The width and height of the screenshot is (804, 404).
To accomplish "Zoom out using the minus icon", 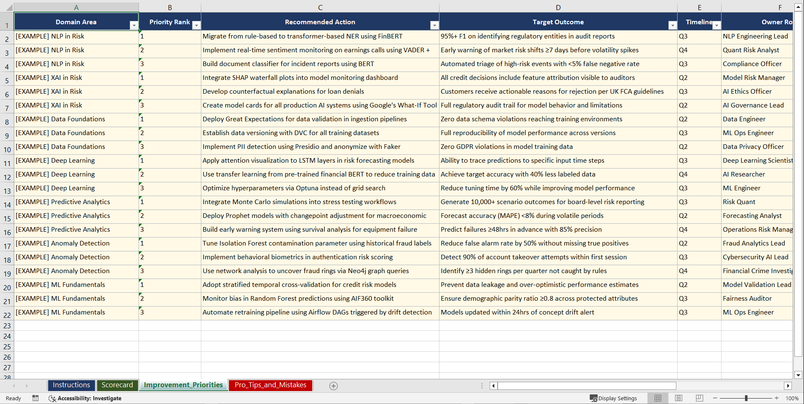I will (x=716, y=398).
